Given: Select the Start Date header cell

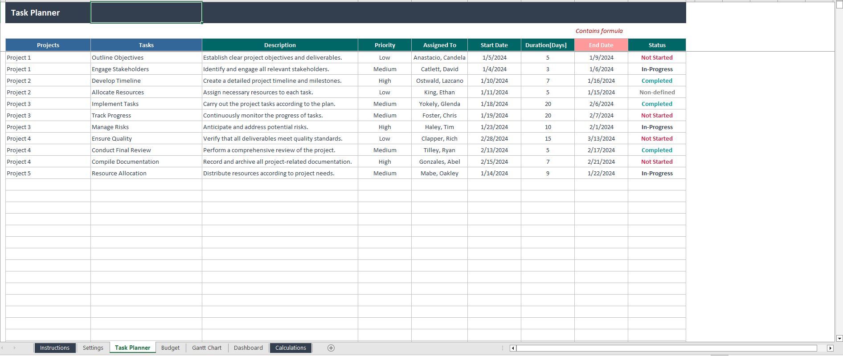Looking at the screenshot, I should tap(494, 45).
